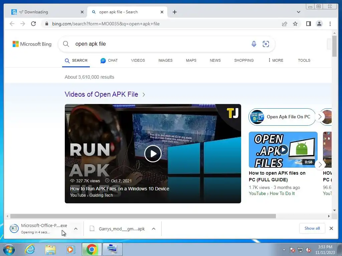Show next video suggestion chips

(x=320, y=117)
